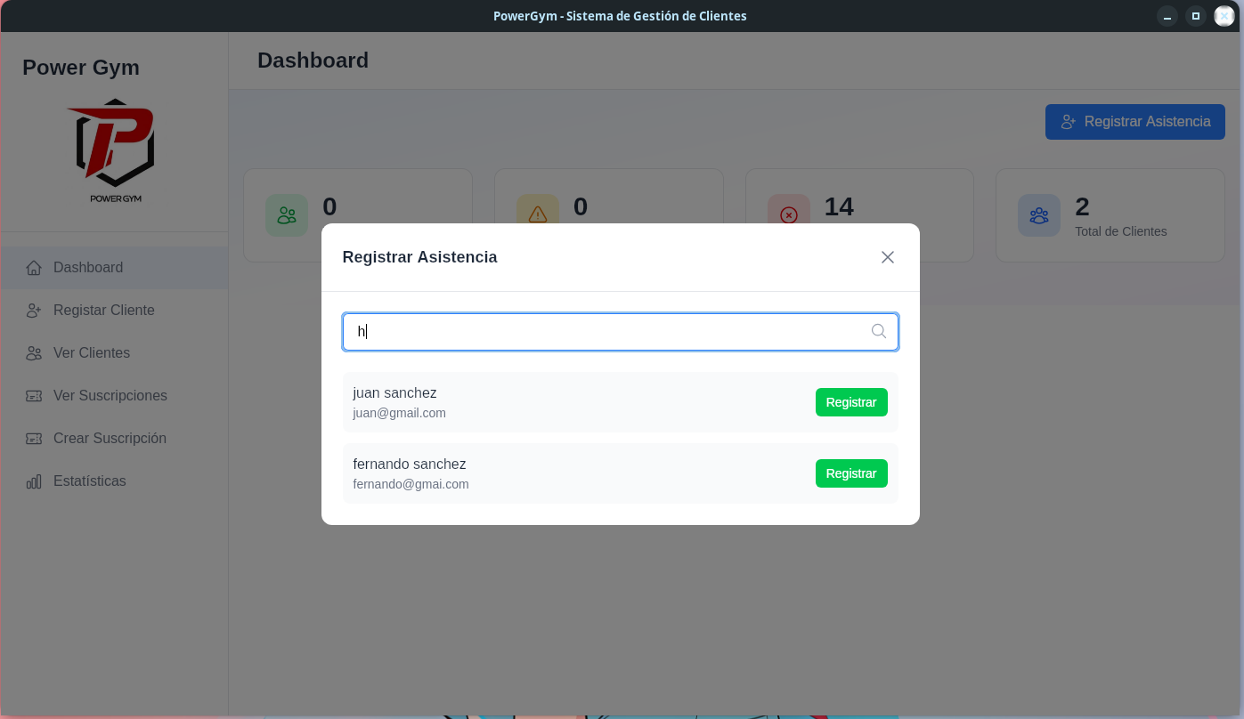
Task: Click the Registrar Asistencia dialog title
Action: [x=419, y=257]
